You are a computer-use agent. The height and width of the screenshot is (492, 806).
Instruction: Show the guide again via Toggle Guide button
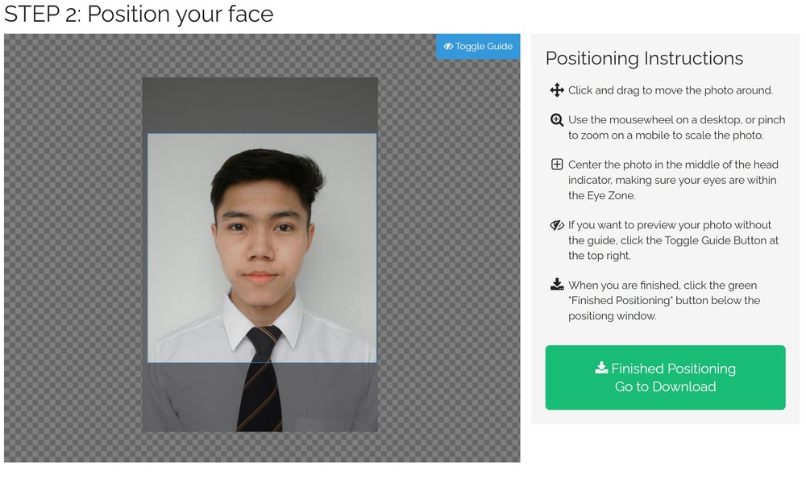tap(477, 46)
